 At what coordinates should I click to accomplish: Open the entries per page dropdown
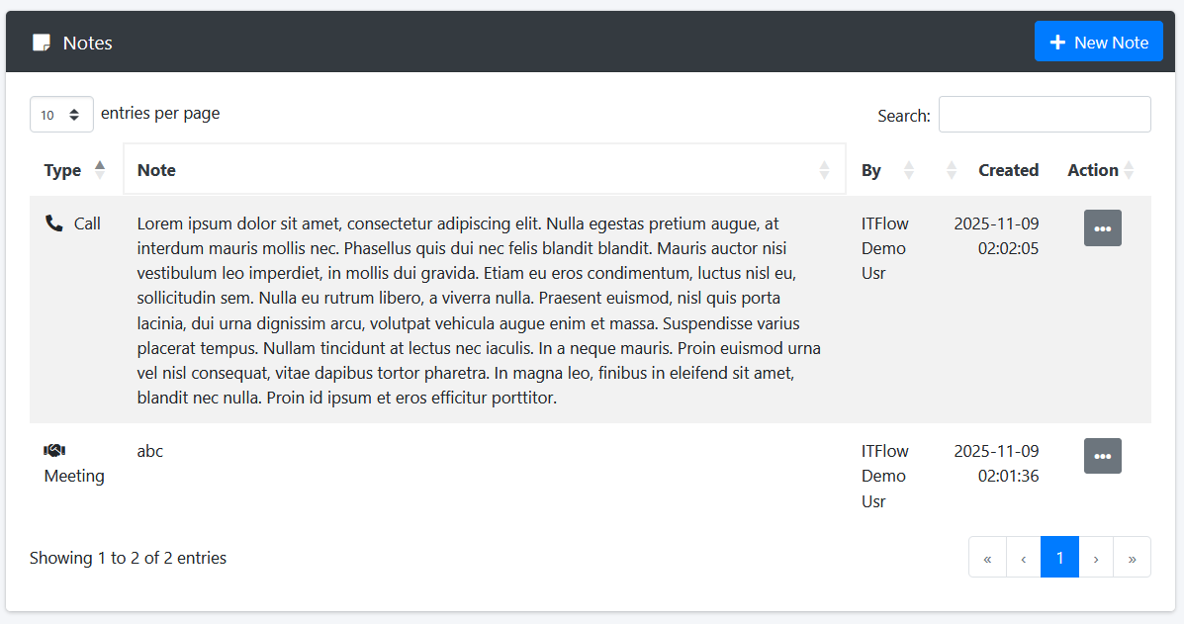[61, 115]
